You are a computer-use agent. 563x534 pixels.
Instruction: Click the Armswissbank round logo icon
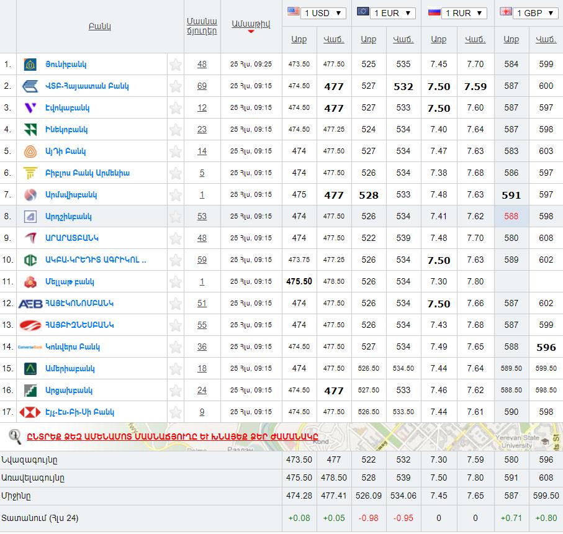coord(30,194)
